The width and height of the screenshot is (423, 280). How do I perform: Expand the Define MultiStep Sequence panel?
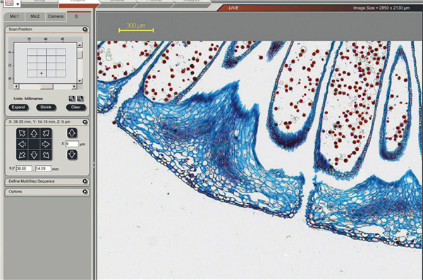(85, 181)
